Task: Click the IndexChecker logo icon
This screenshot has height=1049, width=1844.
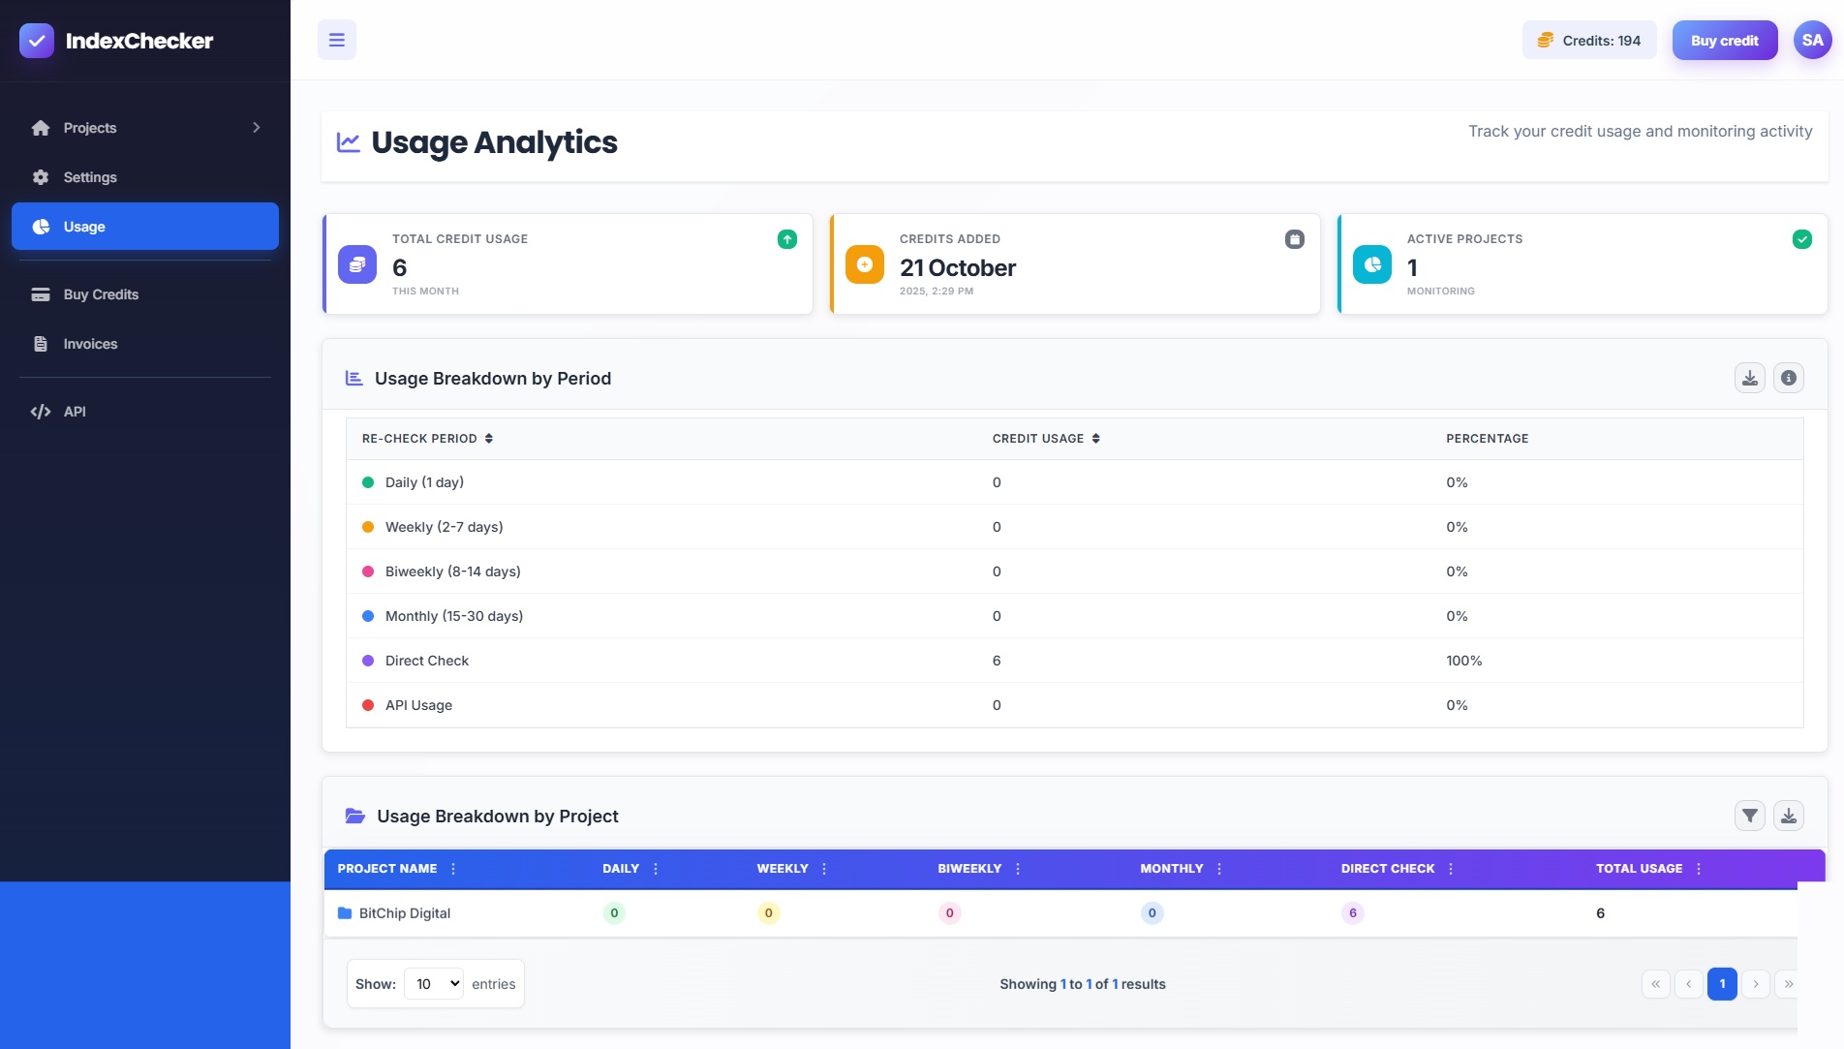Action: [x=37, y=41]
